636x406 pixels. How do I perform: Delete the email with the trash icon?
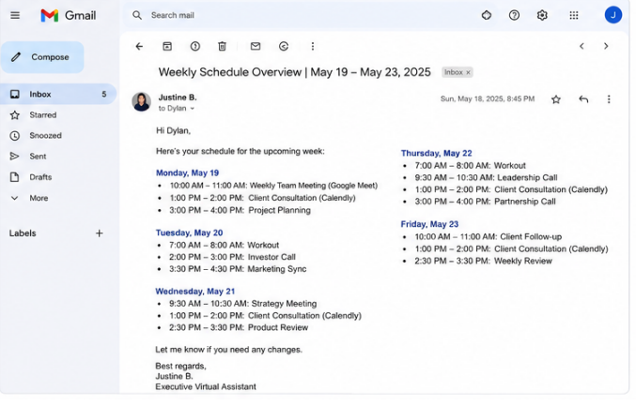click(222, 46)
